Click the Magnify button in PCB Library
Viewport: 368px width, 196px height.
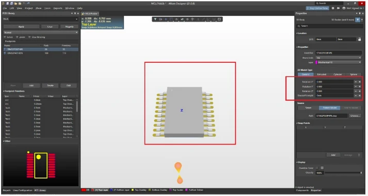click(x=69, y=27)
